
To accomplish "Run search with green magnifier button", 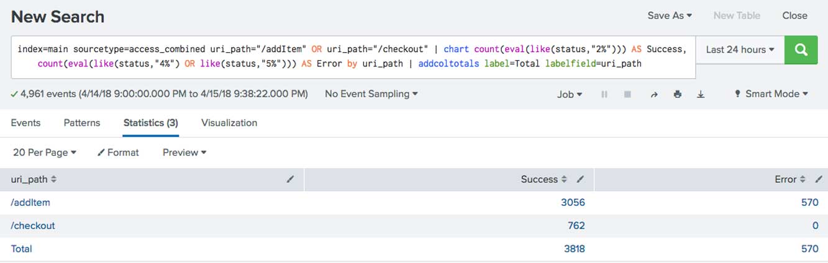I will point(801,50).
